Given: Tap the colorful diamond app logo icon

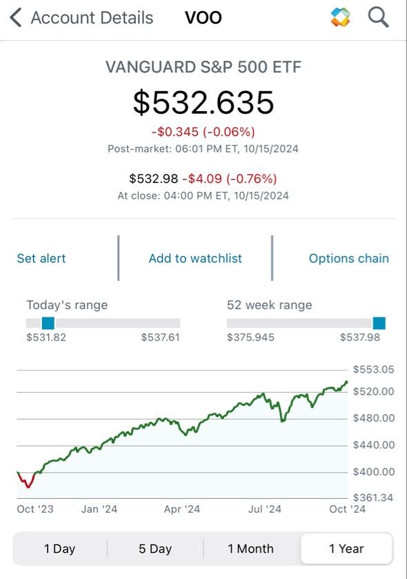Looking at the screenshot, I should pos(340,17).
